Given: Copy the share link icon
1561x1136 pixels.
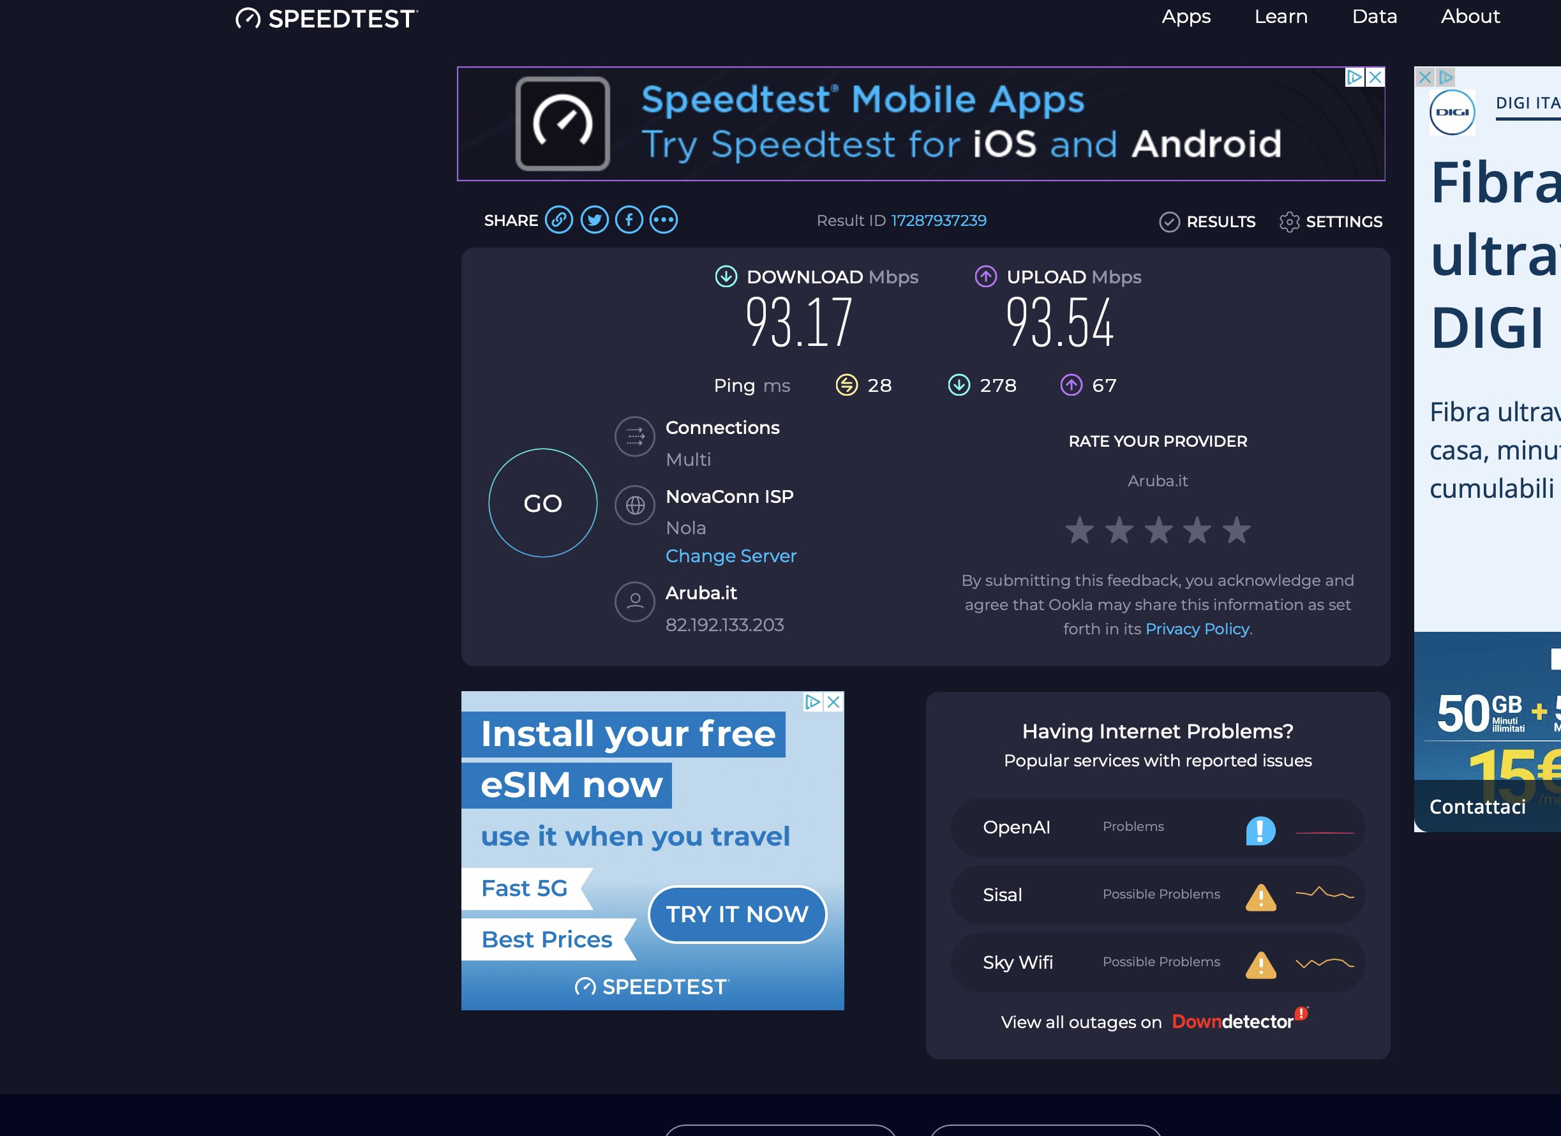Looking at the screenshot, I should click(558, 220).
